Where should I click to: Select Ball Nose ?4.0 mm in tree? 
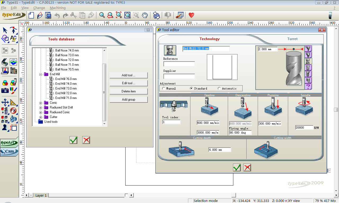pos(67,50)
